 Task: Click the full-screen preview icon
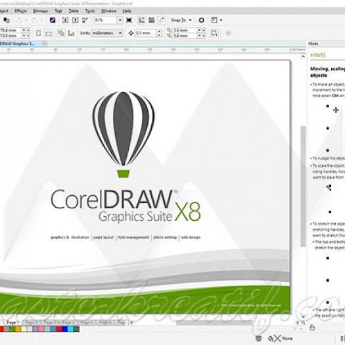pos(129,20)
